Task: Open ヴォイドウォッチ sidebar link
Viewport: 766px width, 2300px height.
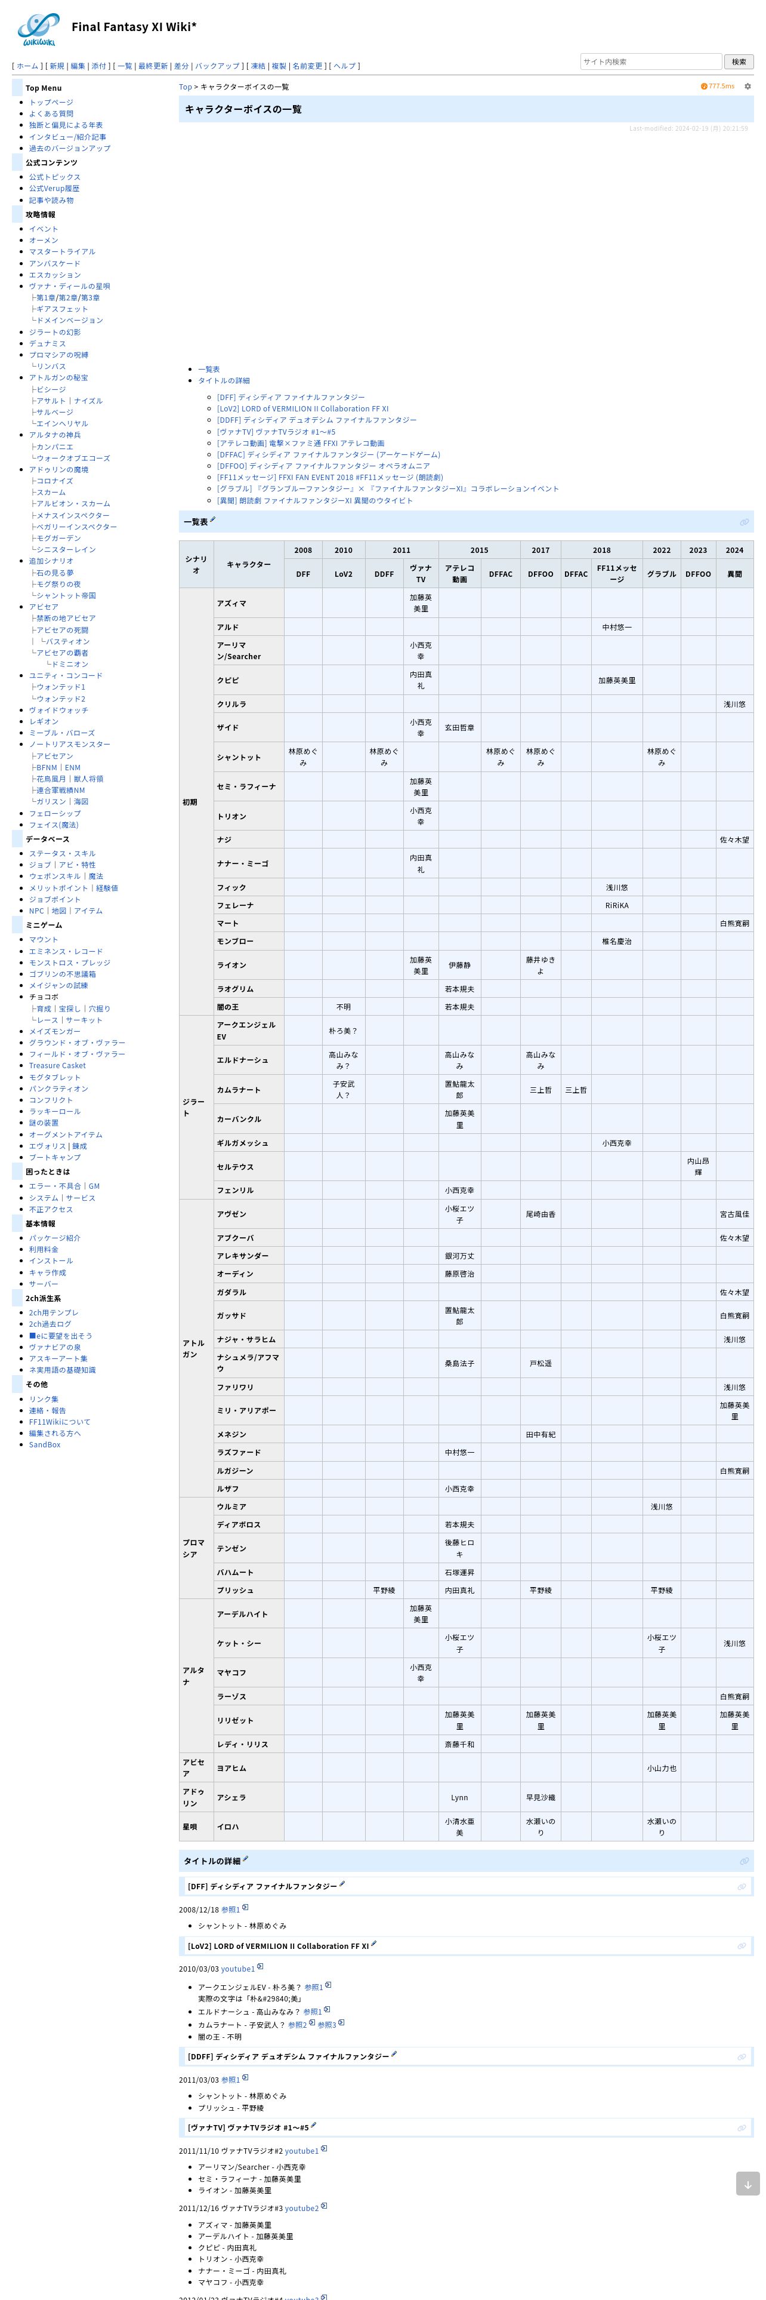Action: pos(58,710)
